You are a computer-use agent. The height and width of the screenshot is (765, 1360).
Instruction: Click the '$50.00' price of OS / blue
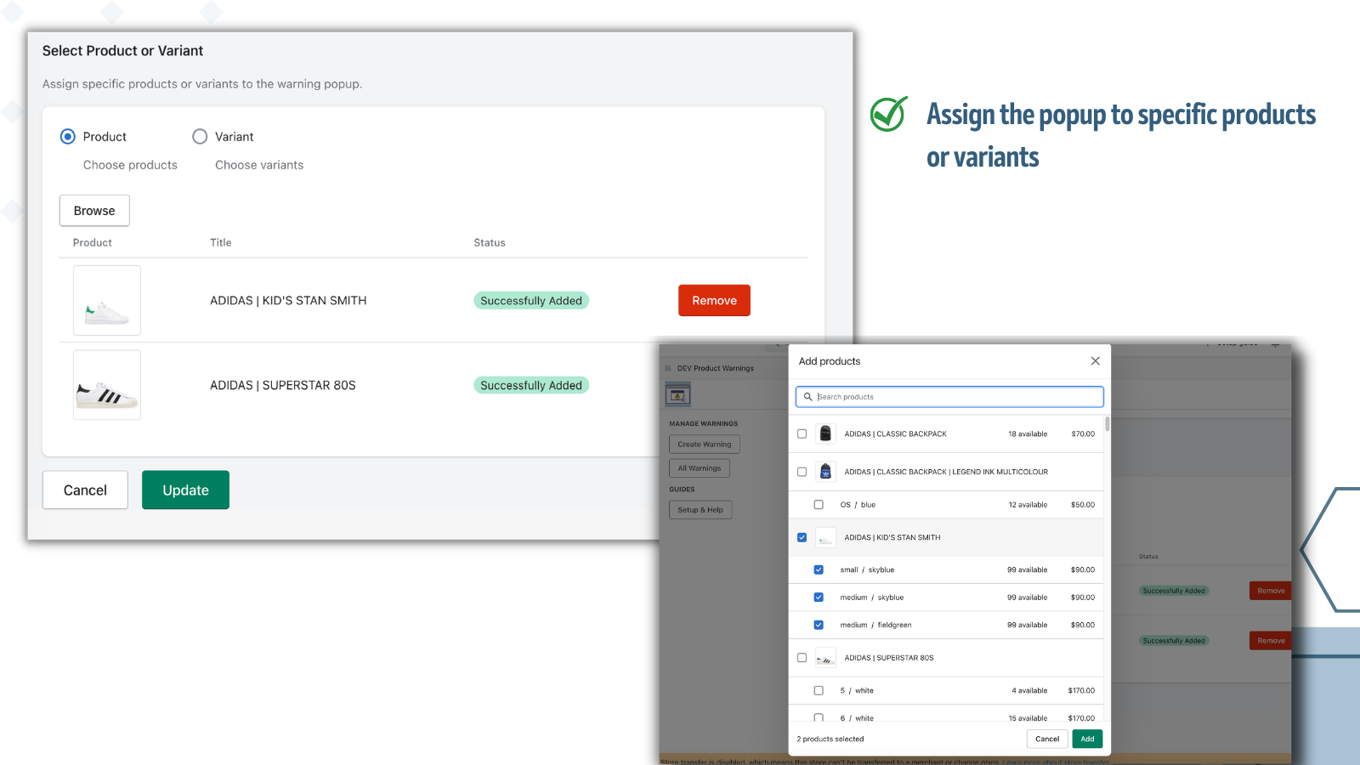coord(1083,505)
